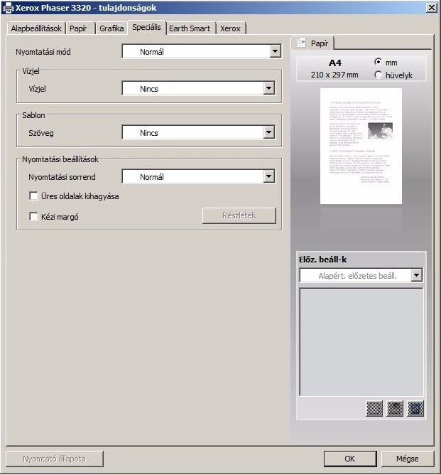Click the paper sheet icon on the Papír preview tab

301,43
